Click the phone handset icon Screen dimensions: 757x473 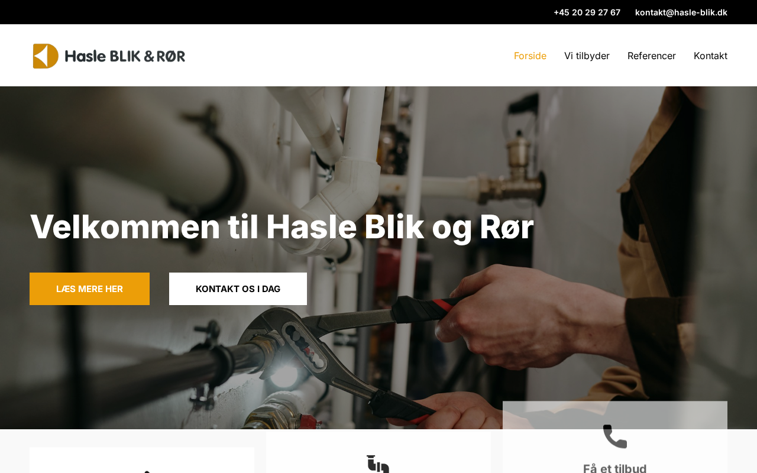click(x=615, y=437)
